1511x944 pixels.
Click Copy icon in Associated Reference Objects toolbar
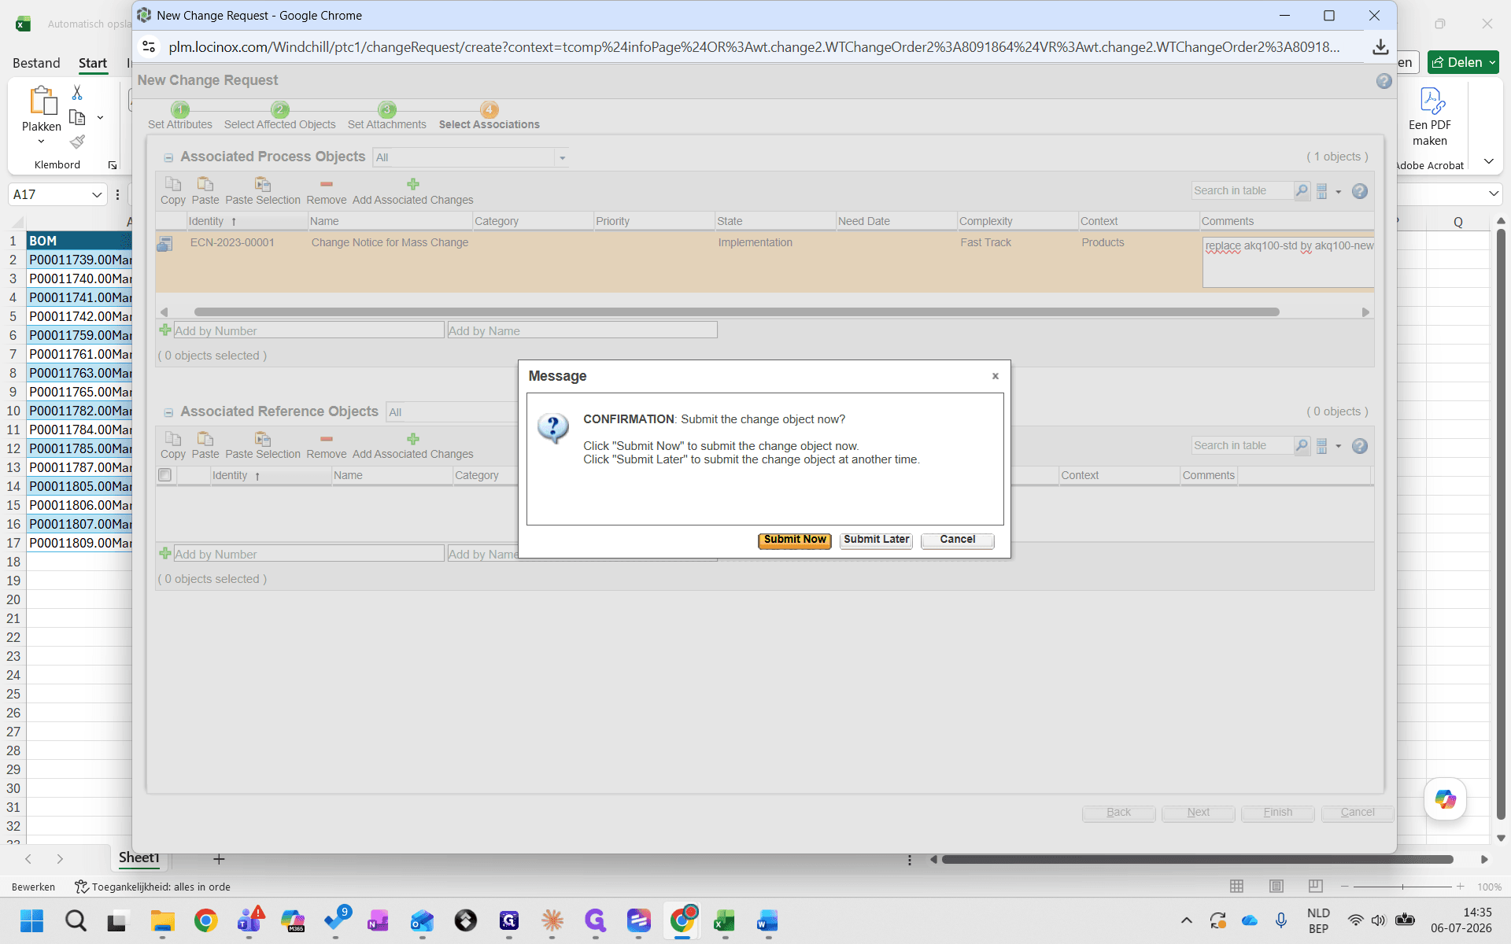pyautogui.click(x=173, y=439)
